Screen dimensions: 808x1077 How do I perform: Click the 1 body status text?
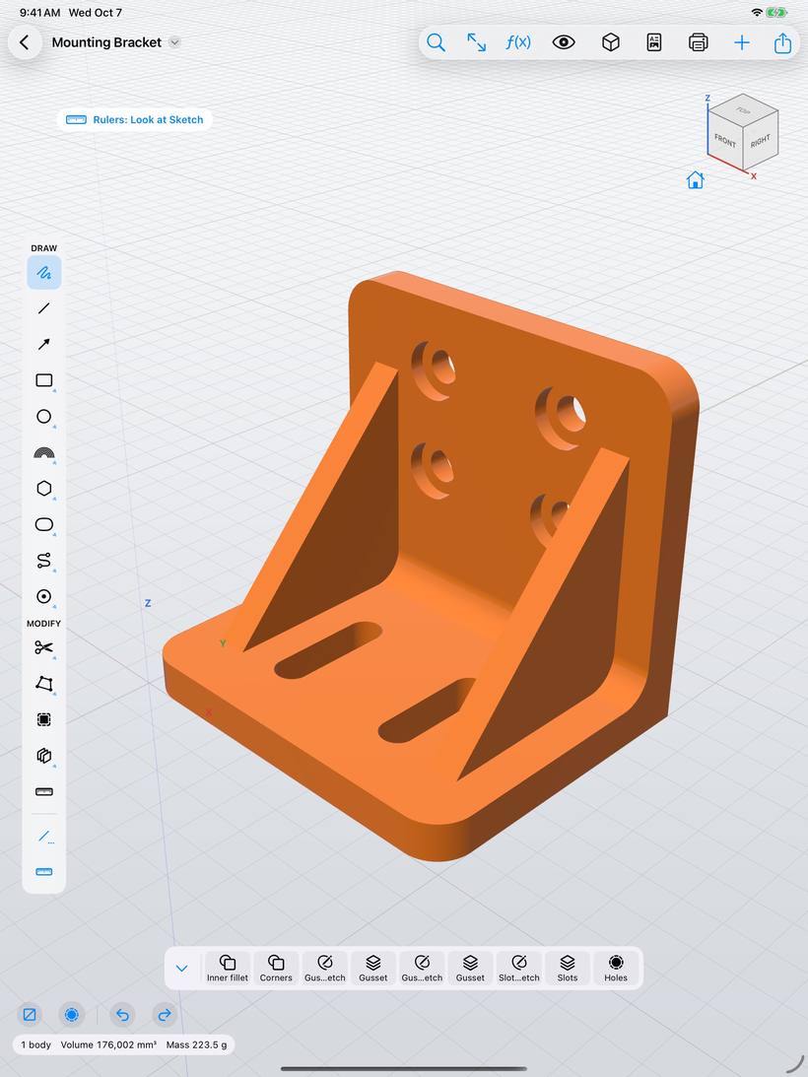click(x=35, y=1044)
